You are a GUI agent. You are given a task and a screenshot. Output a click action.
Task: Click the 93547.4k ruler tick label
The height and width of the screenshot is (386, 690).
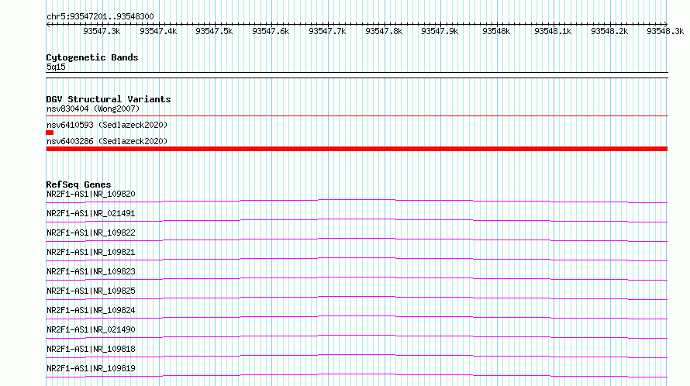pos(158,31)
